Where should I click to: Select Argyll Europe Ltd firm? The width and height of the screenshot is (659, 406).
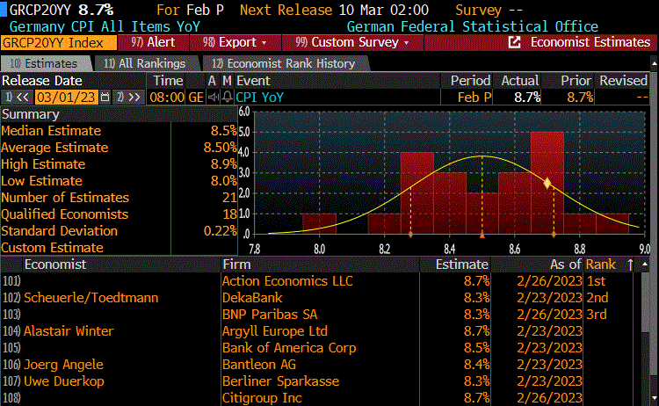click(275, 331)
